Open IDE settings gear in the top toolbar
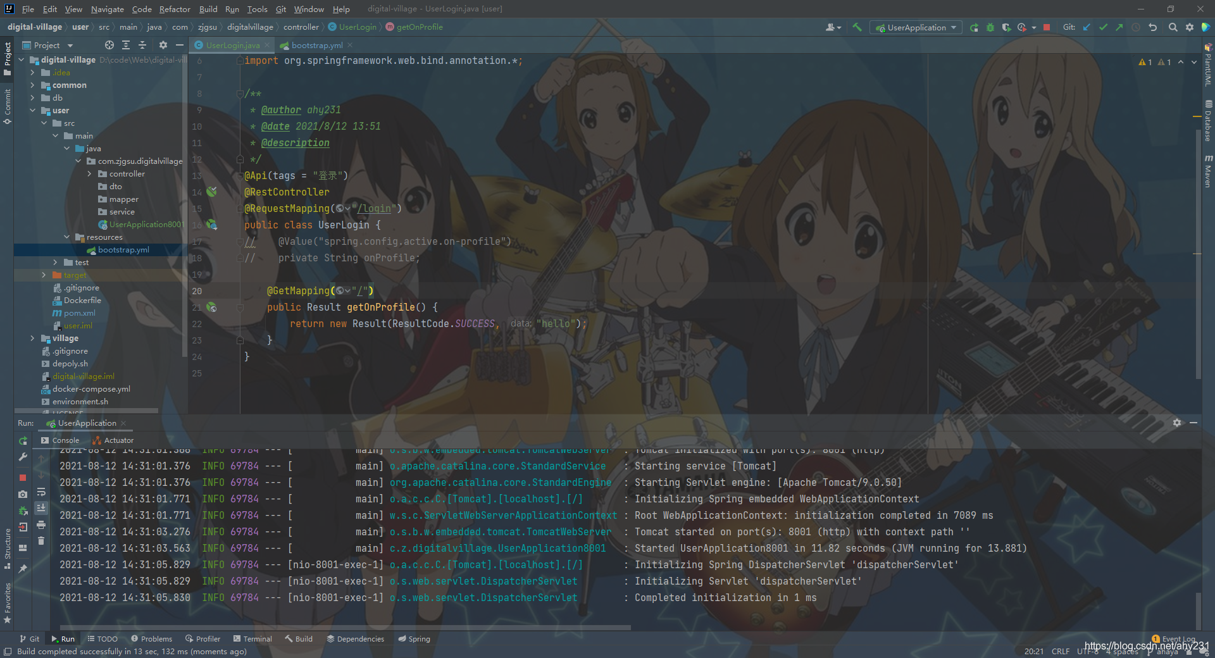The image size is (1215, 658). coord(1189,27)
